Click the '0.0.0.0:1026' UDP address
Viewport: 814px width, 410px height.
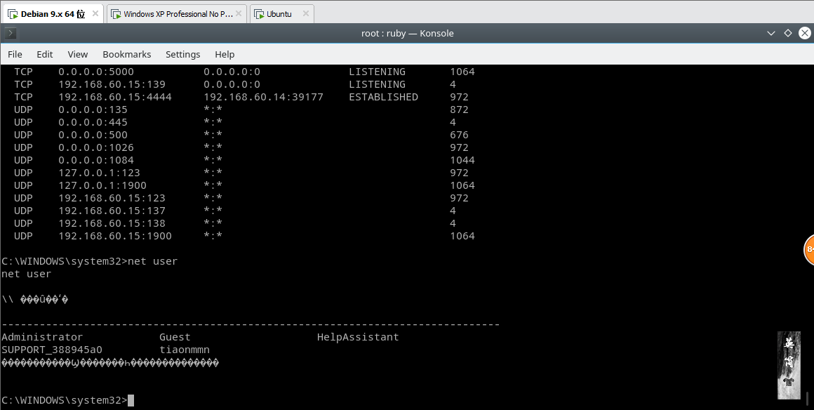pos(96,147)
